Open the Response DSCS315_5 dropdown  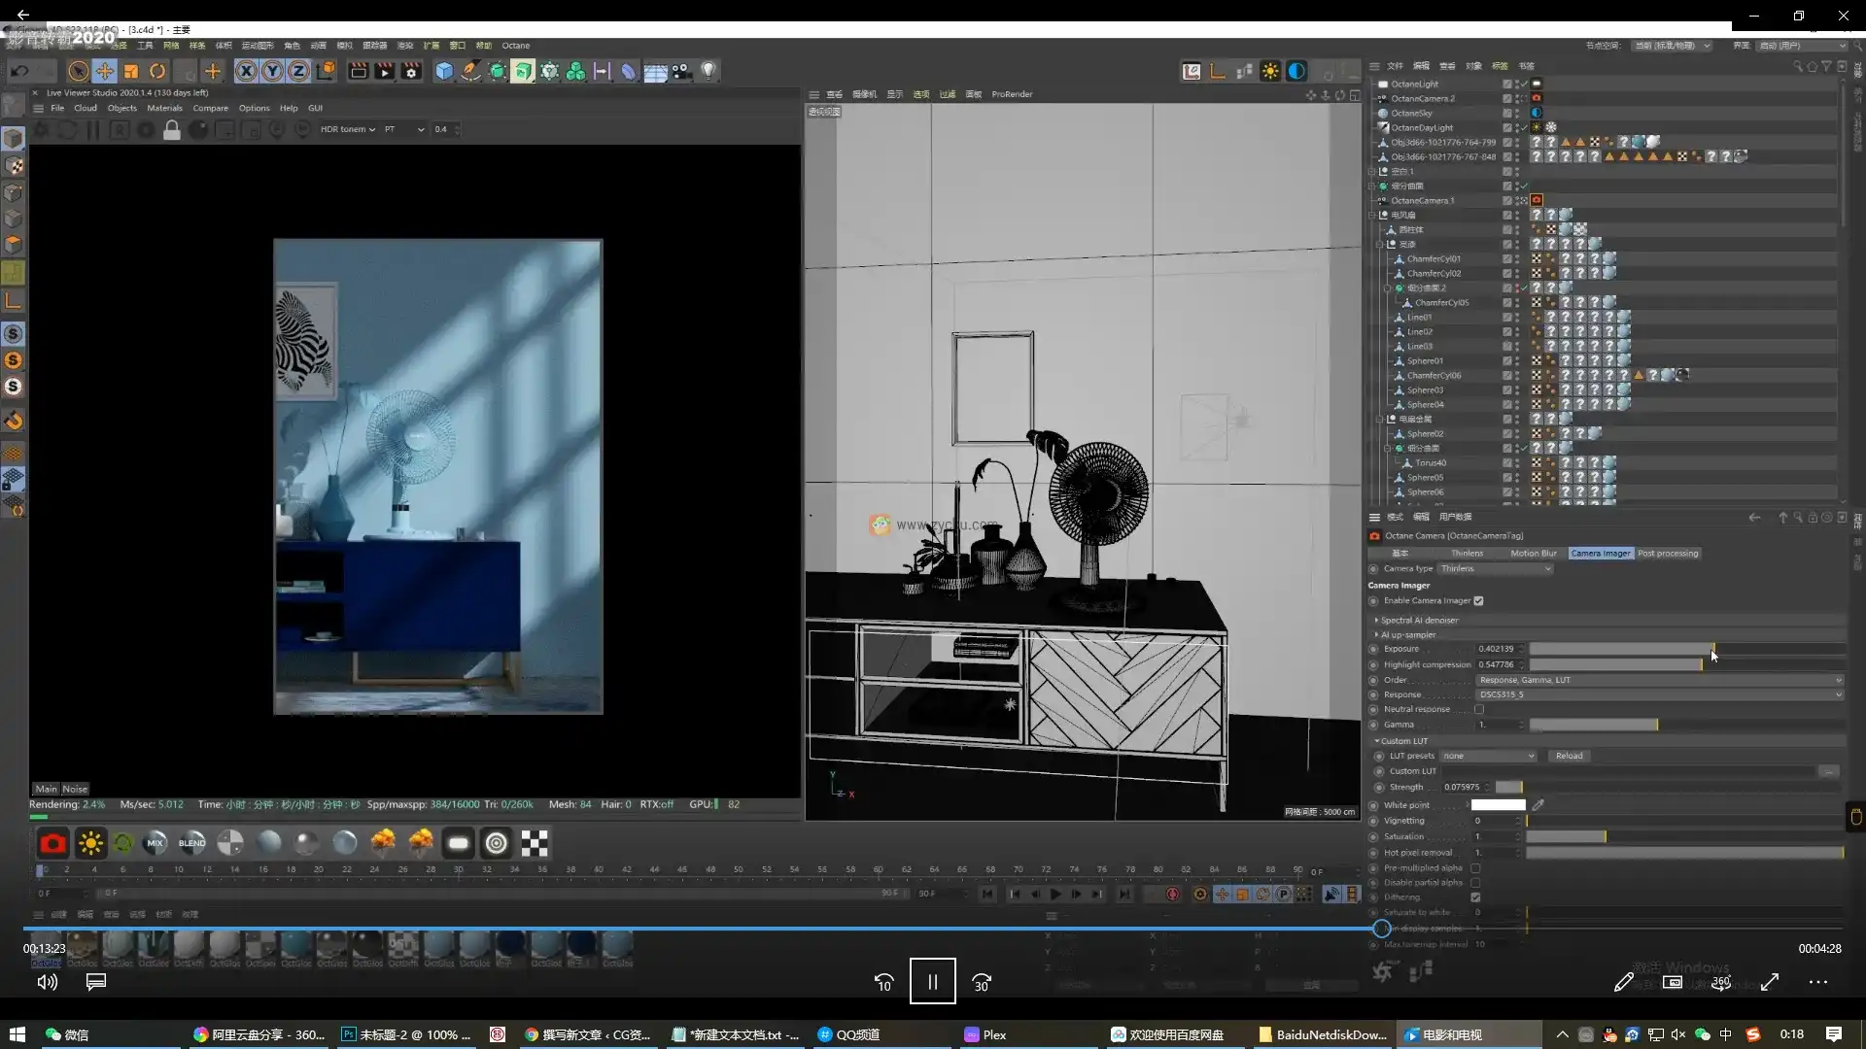click(x=1658, y=695)
